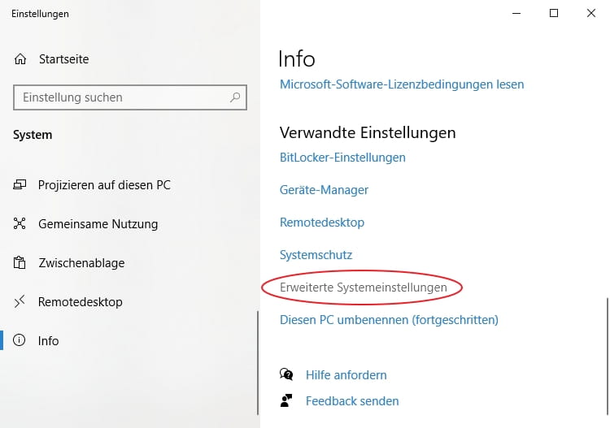This screenshot has height=428, width=610.
Task: Click the Feedback senden person icon
Action: point(286,400)
